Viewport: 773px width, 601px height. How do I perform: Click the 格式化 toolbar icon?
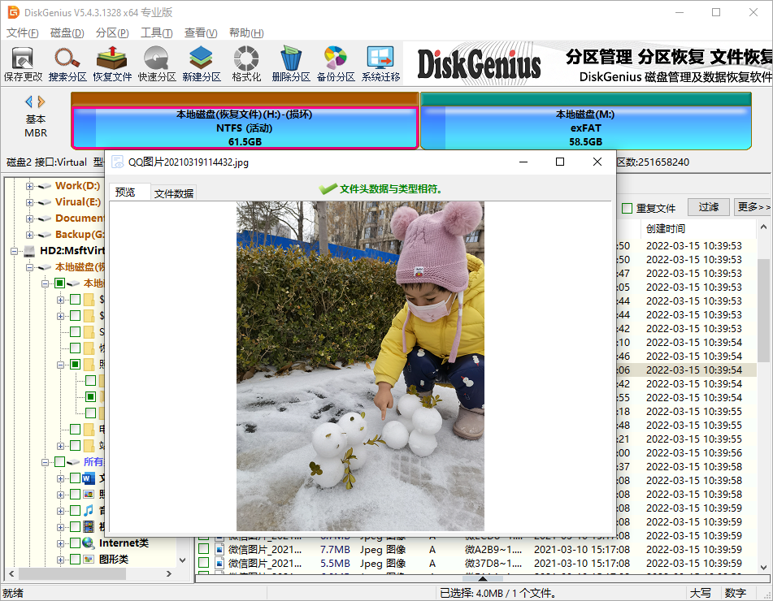(x=246, y=63)
